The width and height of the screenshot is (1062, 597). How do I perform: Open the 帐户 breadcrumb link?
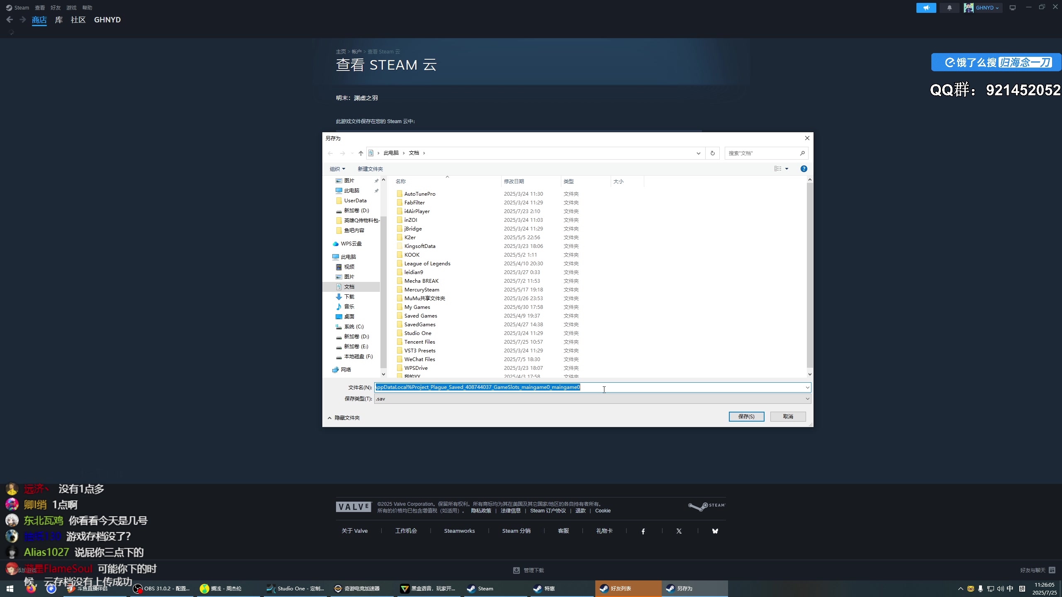tap(356, 52)
